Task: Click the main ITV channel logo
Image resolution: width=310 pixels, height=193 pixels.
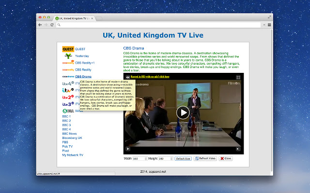Action: coord(68,90)
